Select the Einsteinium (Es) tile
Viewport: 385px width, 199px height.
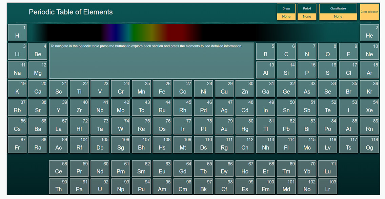click(x=245, y=186)
